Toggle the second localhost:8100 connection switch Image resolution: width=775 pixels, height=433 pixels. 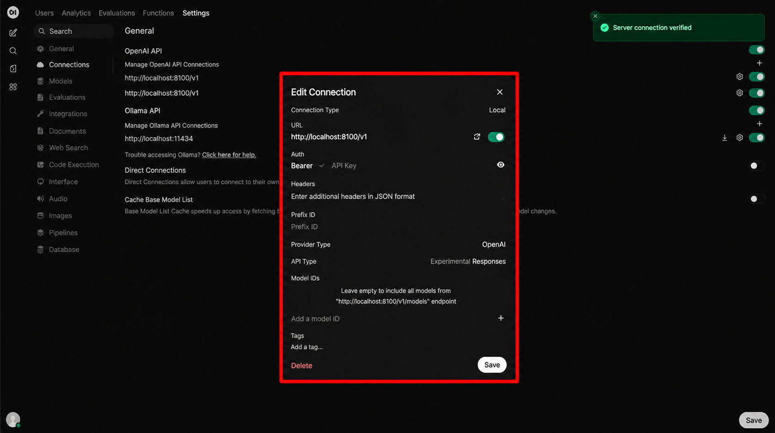coord(757,93)
